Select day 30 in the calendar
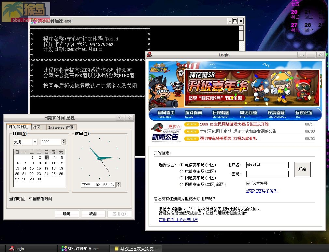 [39, 179]
